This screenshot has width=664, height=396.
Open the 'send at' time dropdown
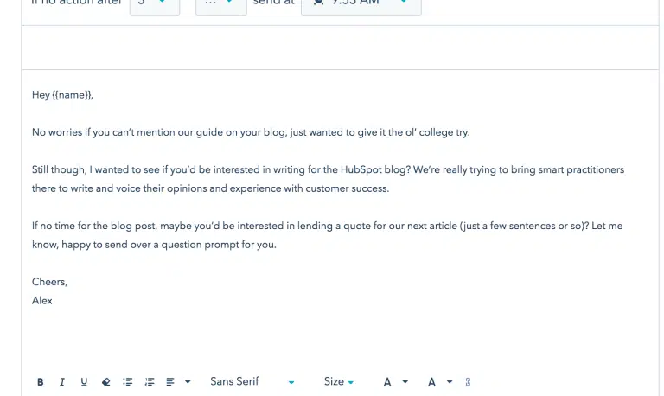[361, 4]
